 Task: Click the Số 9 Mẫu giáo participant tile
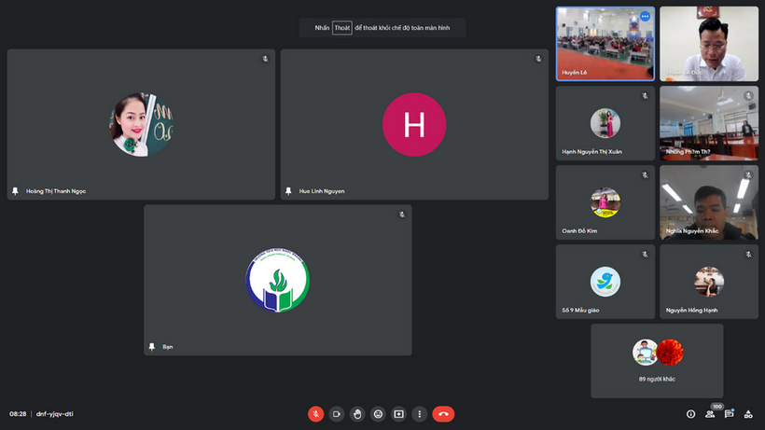[605, 282]
